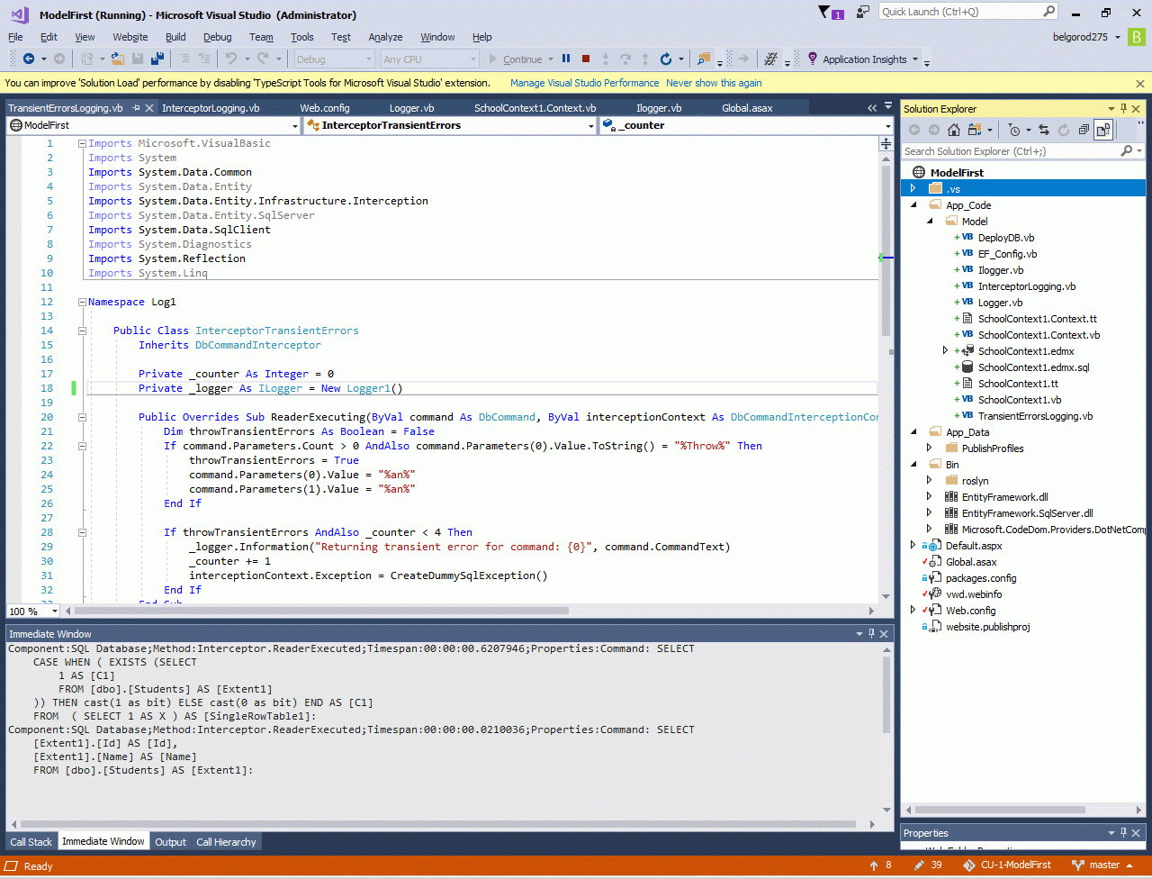Open the notifications flag icon
The height and width of the screenshot is (879, 1152).
(825, 13)
